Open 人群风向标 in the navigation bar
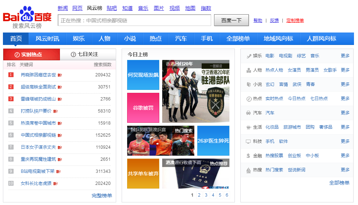 point(321,39)
